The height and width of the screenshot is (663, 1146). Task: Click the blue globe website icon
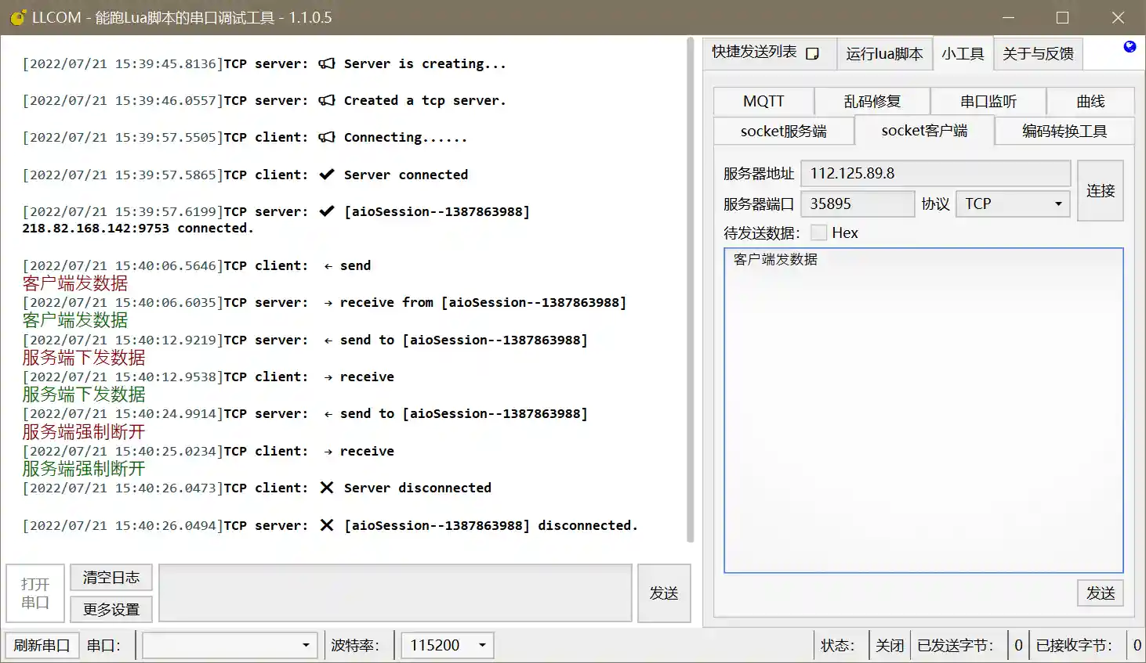pyautogui.click(x=1129, y=46)
